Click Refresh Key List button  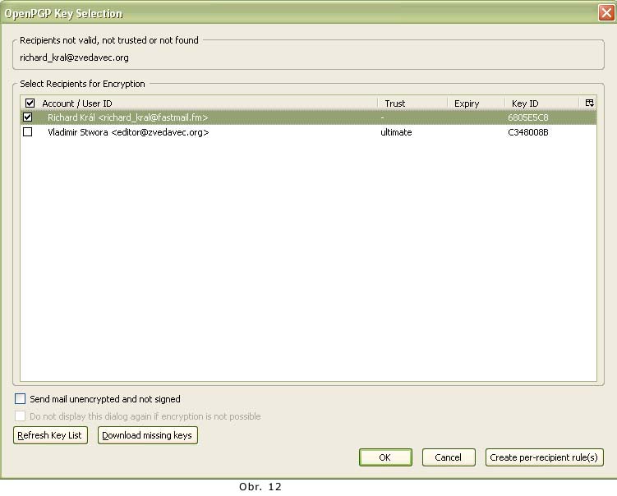[x=50, y=435]
